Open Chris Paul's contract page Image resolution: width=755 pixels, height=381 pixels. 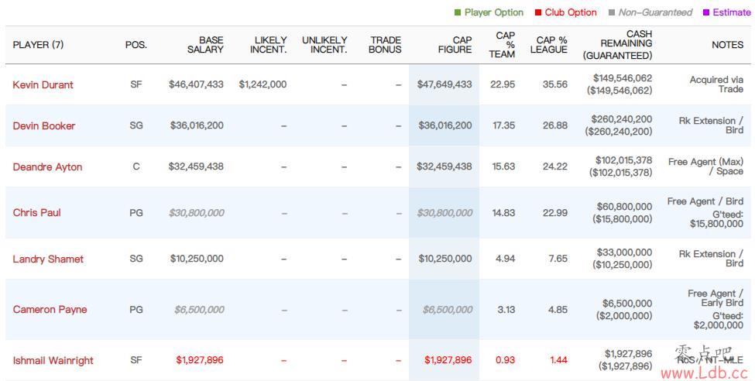pos(36,212)
